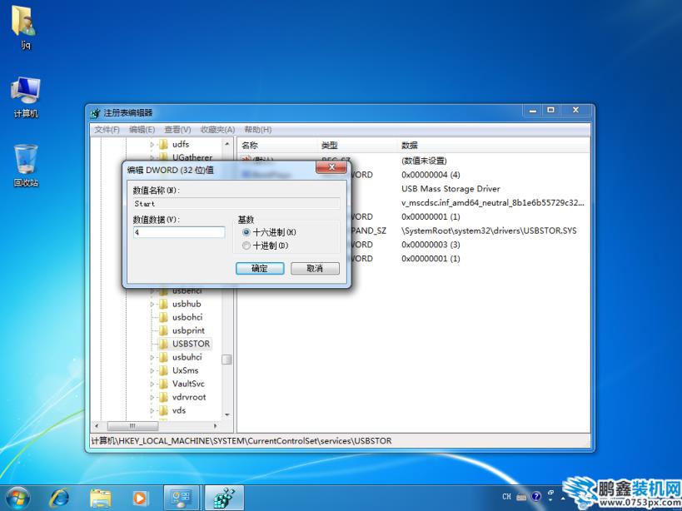Screen dimensions: 682x511
Task: Expand the usbhub registry key
Action: 152,304
